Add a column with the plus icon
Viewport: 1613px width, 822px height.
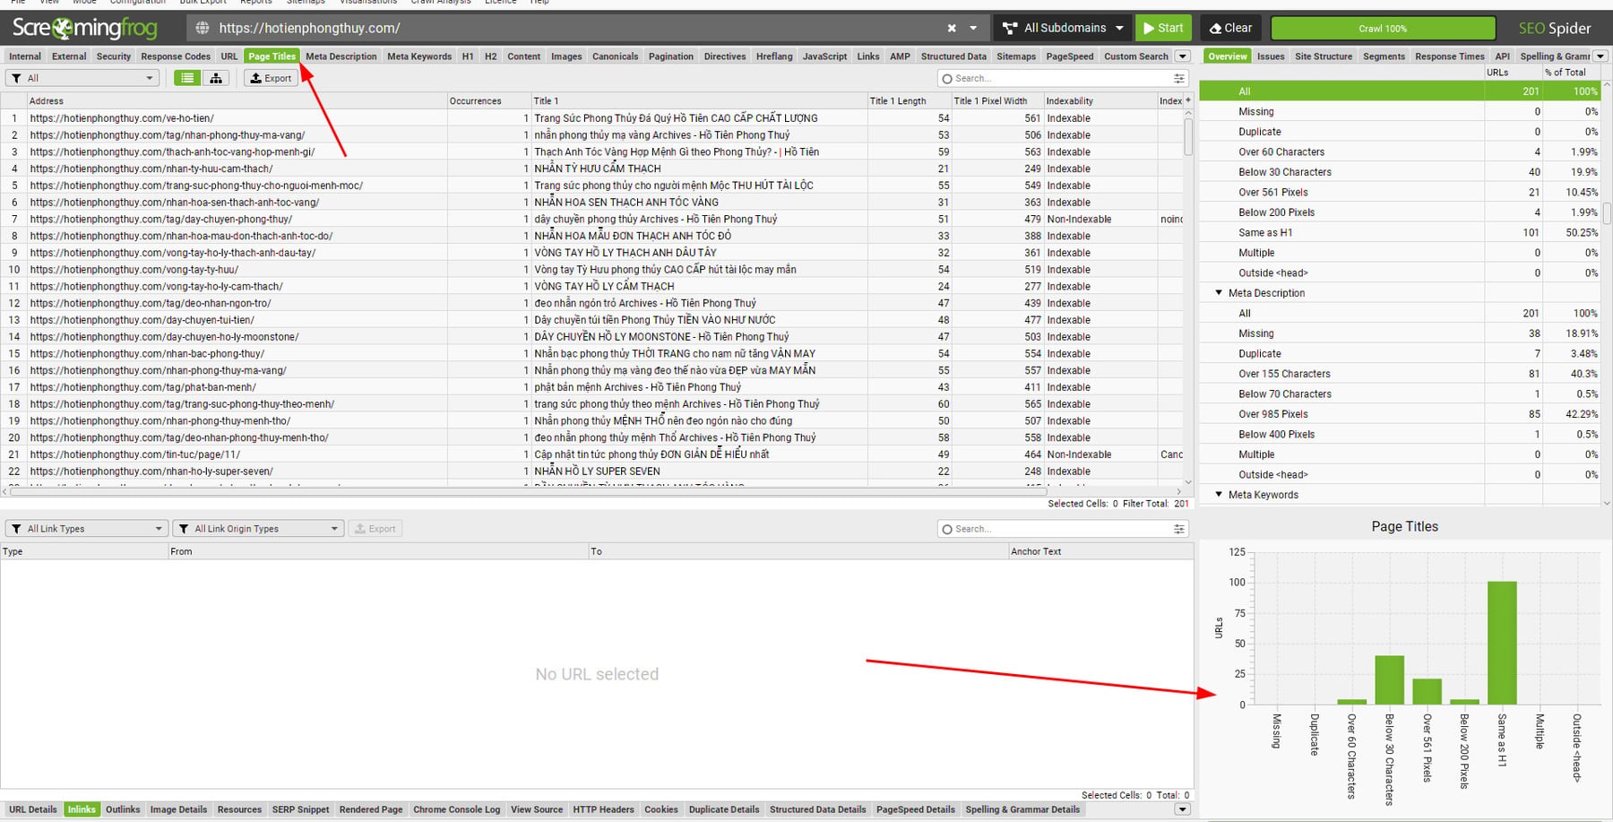(x=1188, y=100)
